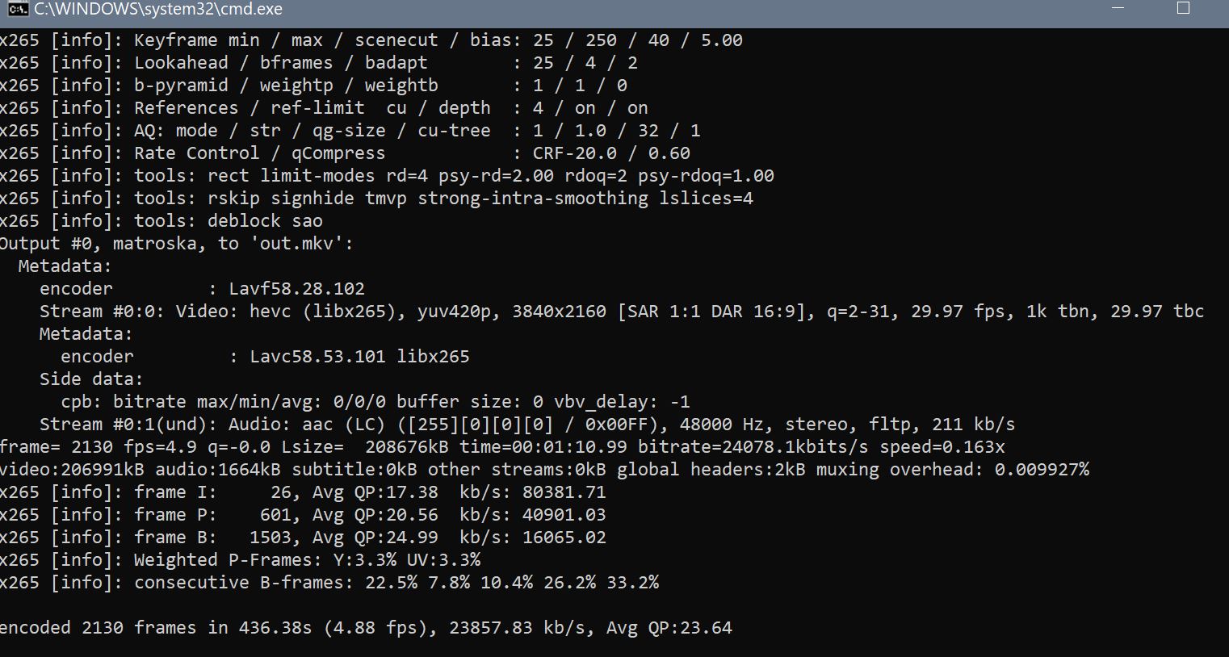Click the Lavc58.53.101 libx265 encoder text

[359, 357]
